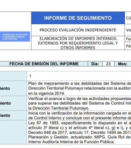Select the INFORME DE SEGUIMIENTO header title

tap(78, 18)
